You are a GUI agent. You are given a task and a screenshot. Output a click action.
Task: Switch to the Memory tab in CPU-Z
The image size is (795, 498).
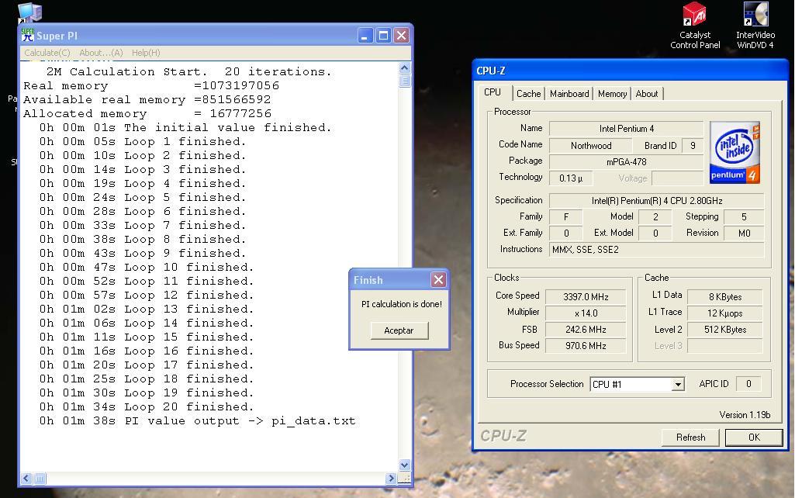[612, 94]
